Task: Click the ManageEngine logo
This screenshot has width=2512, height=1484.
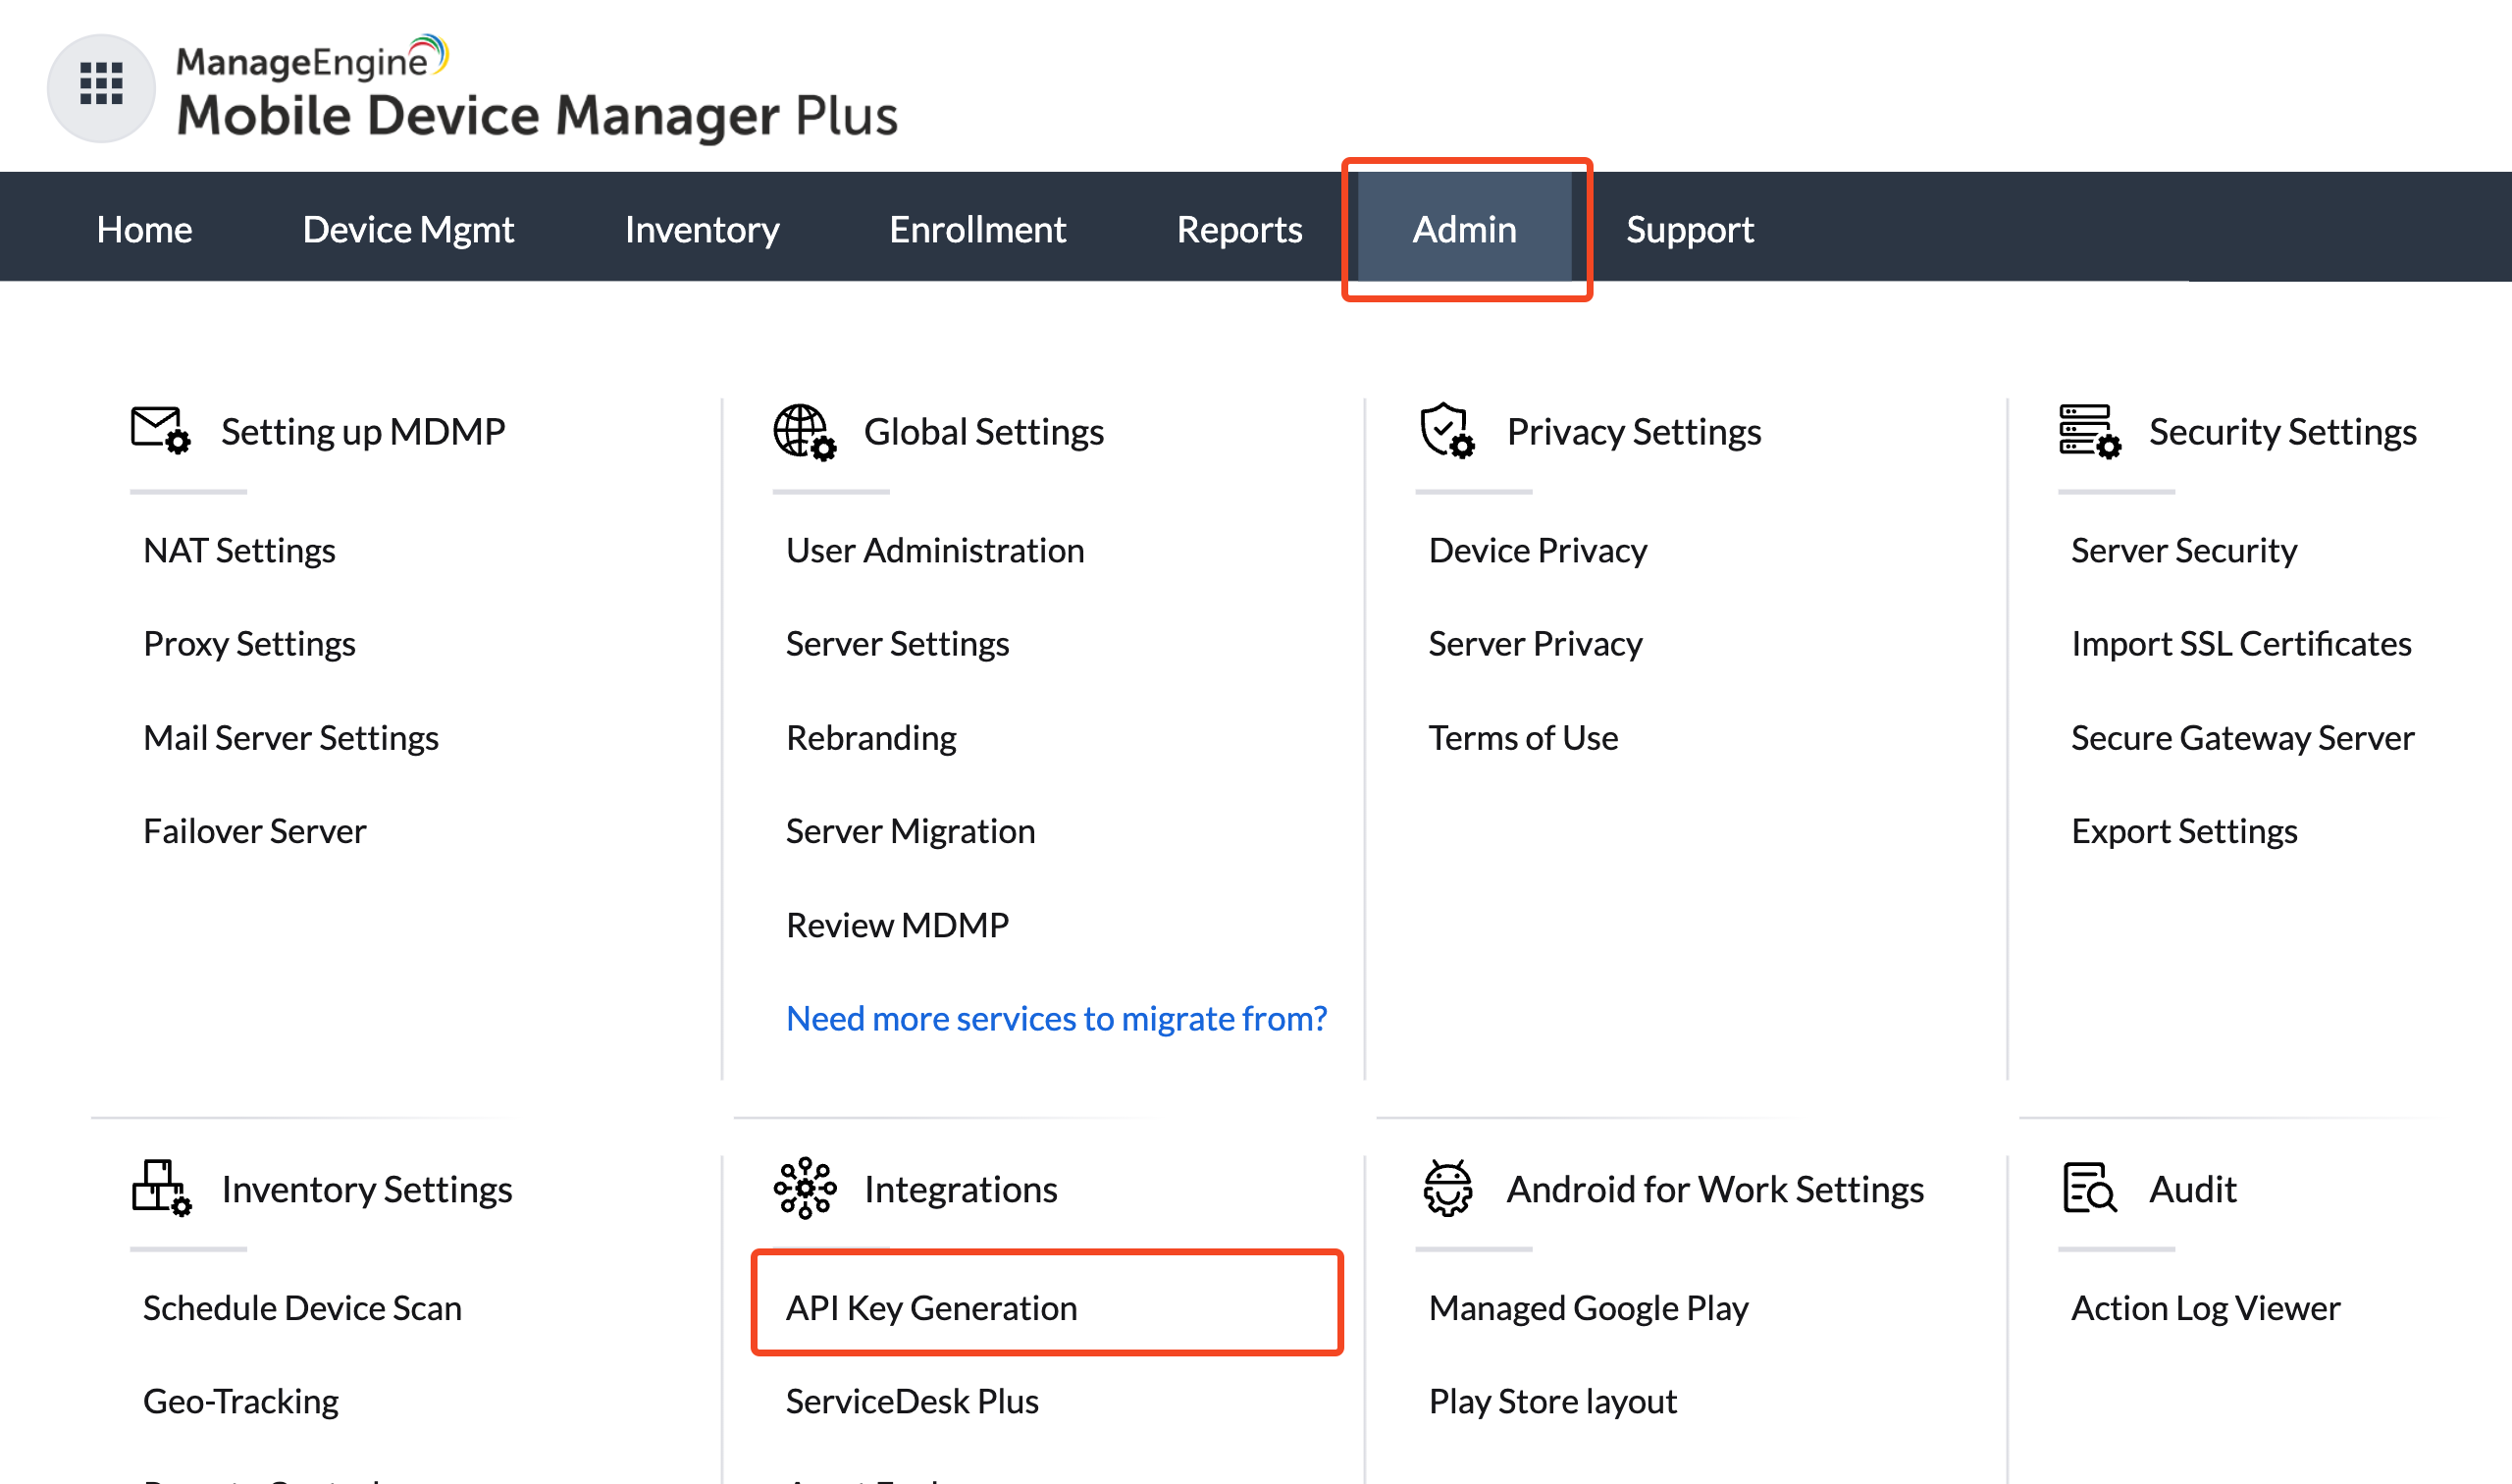Action: click(312, 58)
